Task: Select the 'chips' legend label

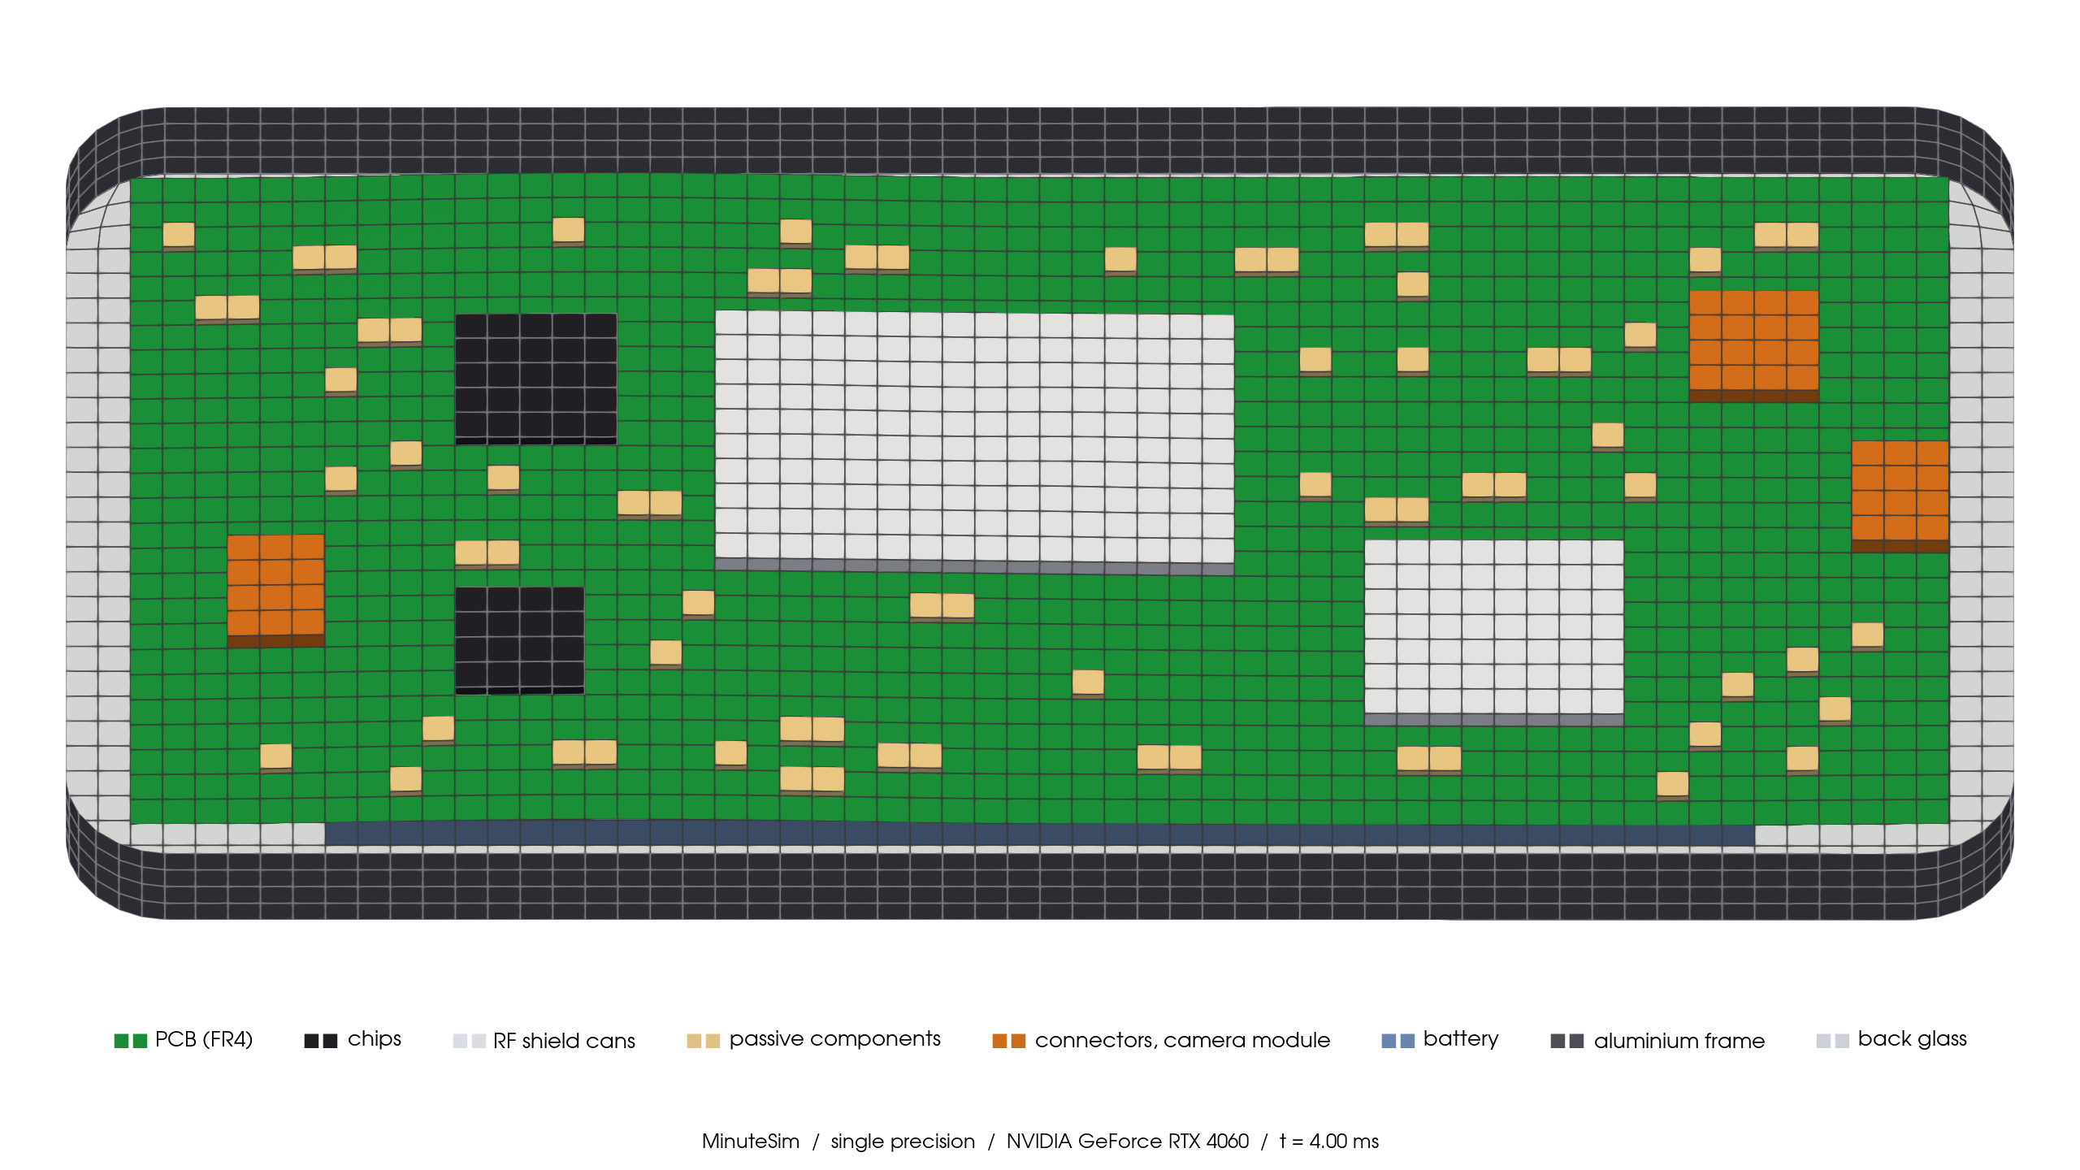Action: pos(375,1040)
